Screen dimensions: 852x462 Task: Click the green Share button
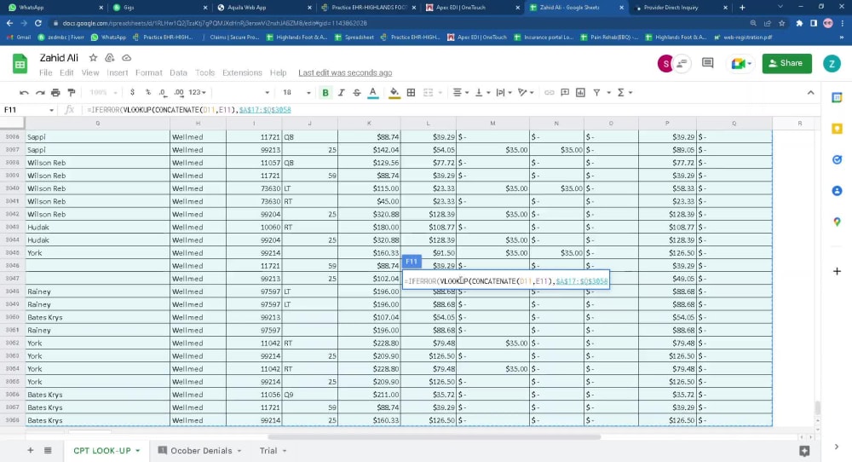click(x=786, y=63)
